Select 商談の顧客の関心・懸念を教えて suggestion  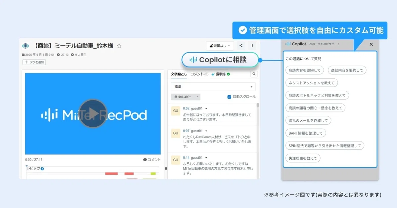pos(315,108)
